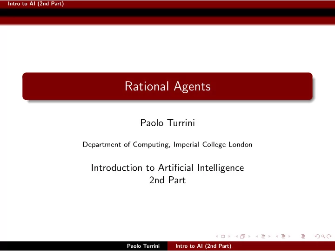Click the back (undo arrow) navigation icon

[317, 236]
